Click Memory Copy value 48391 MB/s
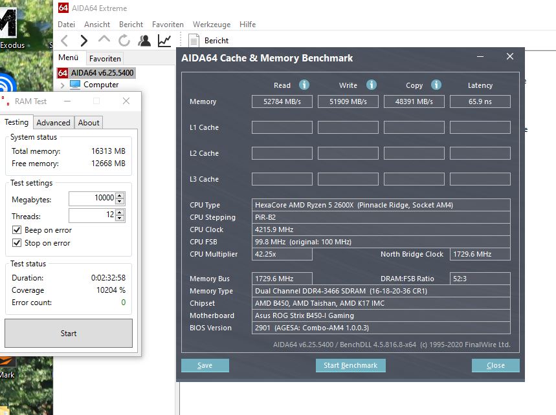The height and width of the screenshot is (415, 556). pos(414,101)
